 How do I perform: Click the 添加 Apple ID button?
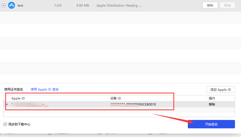pos(221,89)
